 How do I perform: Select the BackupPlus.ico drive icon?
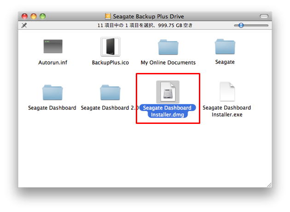pyautogui.click(x=110, y=47)
